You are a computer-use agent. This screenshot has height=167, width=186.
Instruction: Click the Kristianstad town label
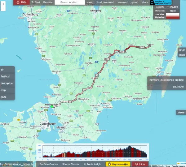[95, 106]
